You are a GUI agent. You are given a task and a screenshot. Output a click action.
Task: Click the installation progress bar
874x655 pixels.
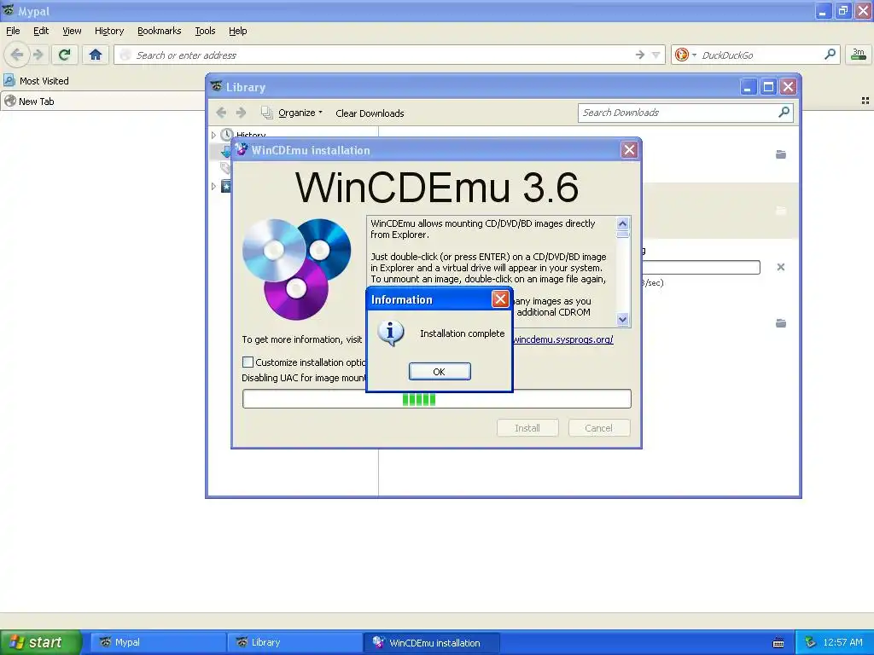(436, 399)
